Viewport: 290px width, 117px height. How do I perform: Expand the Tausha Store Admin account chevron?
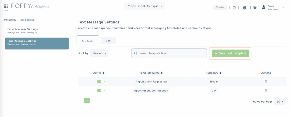tap(283, 8)
